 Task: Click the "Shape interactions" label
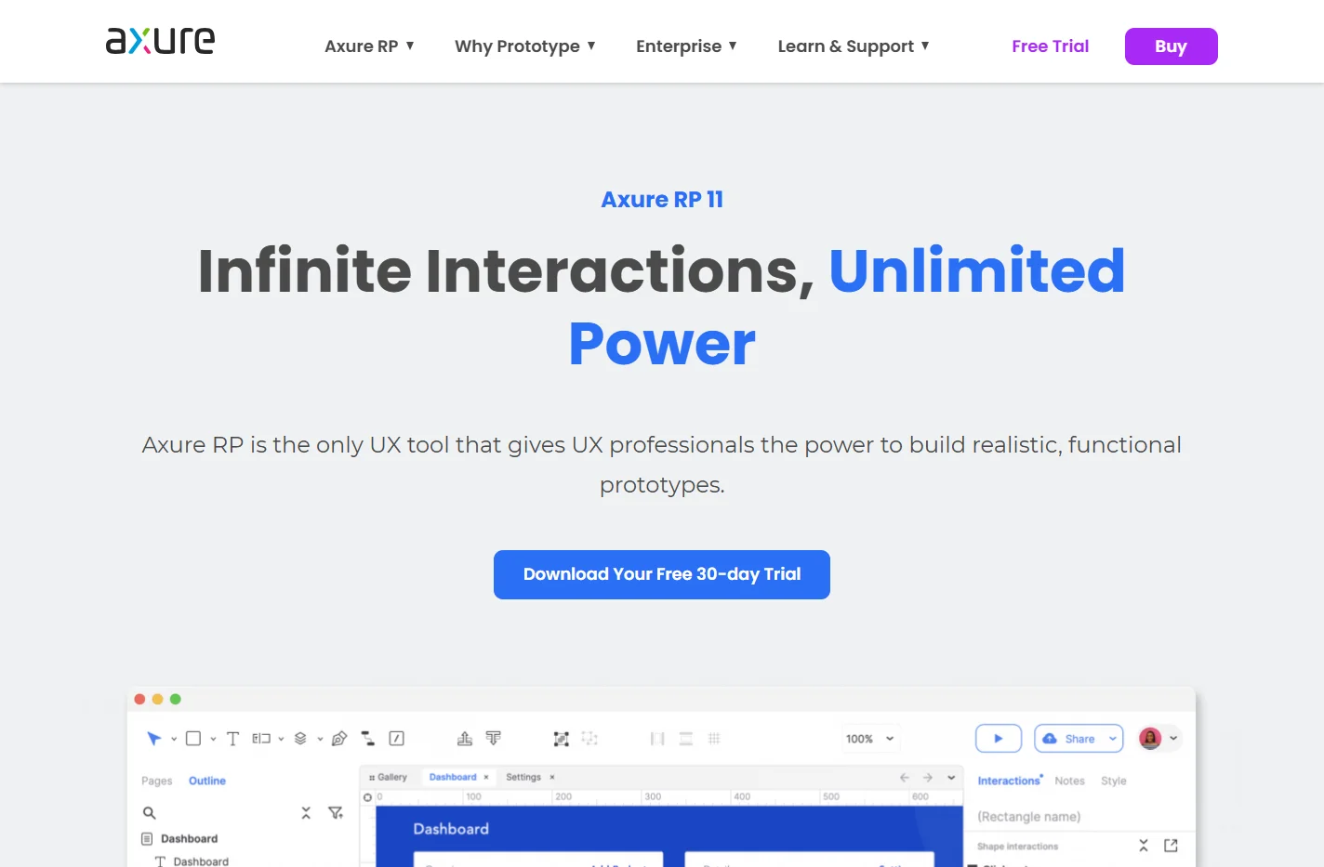coord(1017,847)
